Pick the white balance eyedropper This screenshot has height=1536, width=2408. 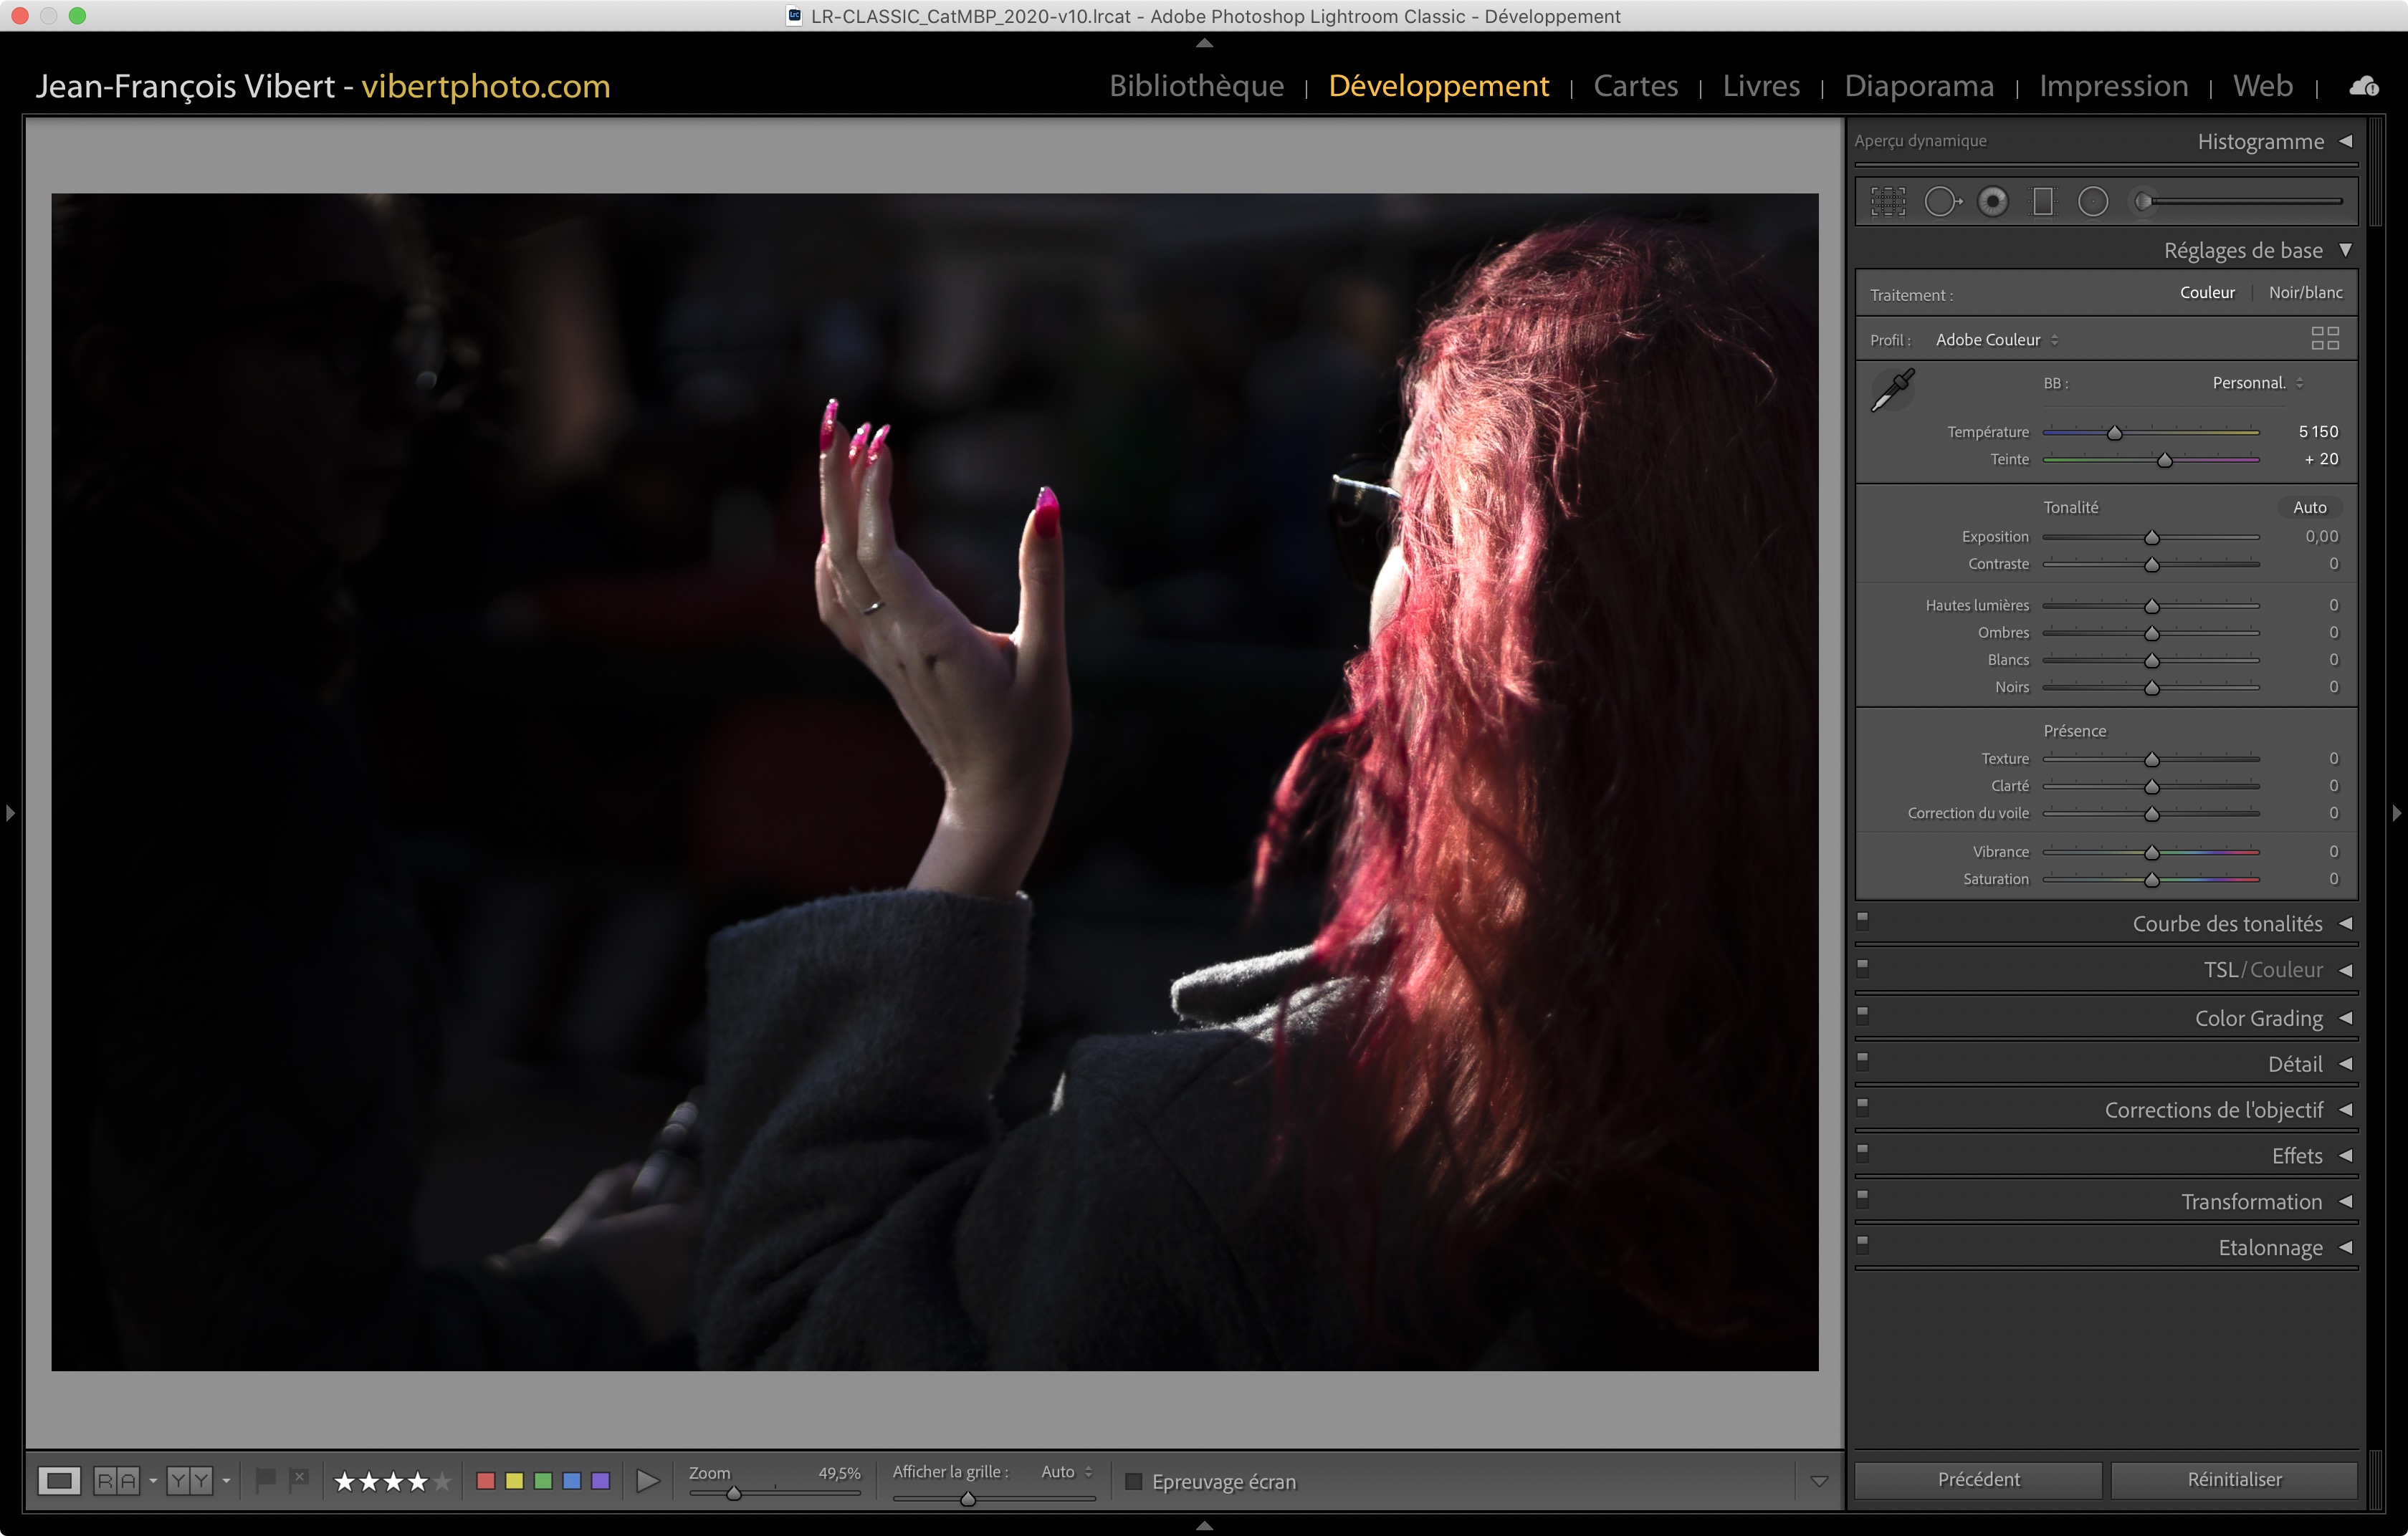coord(1892,390)
